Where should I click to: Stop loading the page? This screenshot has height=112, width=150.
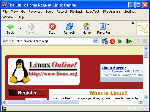[52, 28]
